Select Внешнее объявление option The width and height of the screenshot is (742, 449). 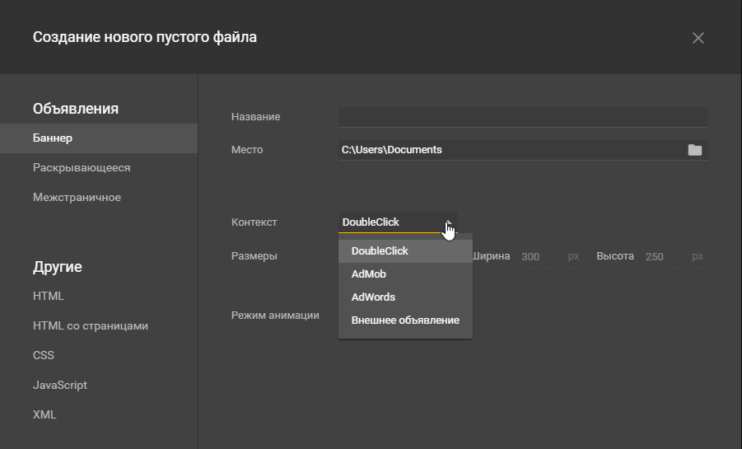405,320
